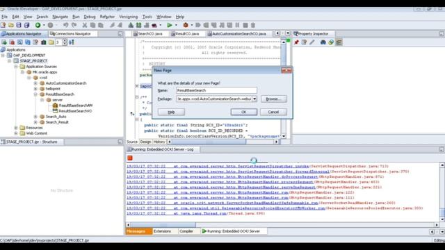
Task: Click the pin icon in Property Inspector
Action: click(x=296, y=42)
